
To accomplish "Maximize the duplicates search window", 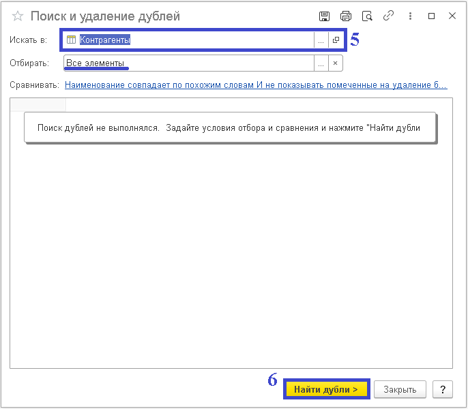I will (x=431, y=16).
